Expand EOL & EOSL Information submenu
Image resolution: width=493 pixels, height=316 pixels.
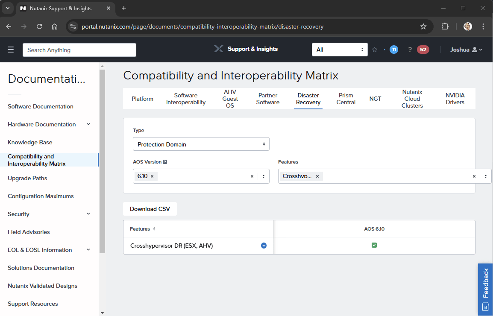(88, 250)
